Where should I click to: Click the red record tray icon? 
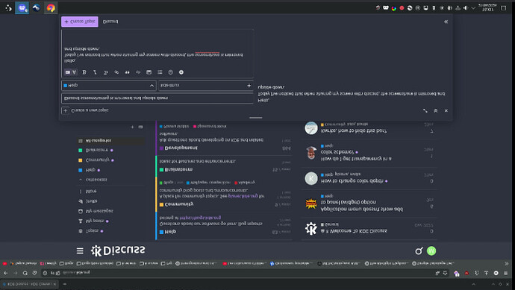(402, 8)
